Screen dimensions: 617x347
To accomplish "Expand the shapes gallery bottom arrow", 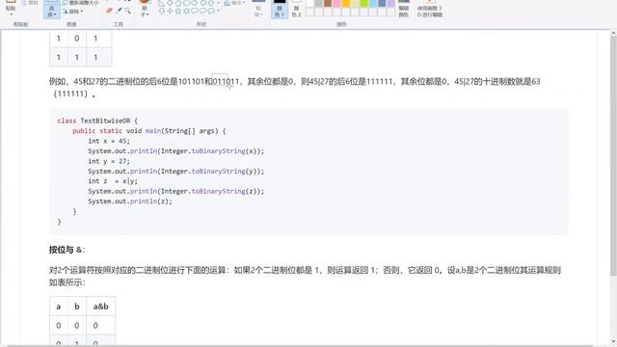I will click(219, 11).
